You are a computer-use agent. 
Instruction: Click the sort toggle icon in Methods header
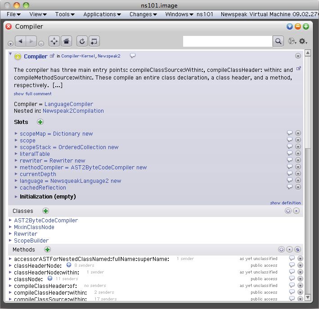point(297,250)
